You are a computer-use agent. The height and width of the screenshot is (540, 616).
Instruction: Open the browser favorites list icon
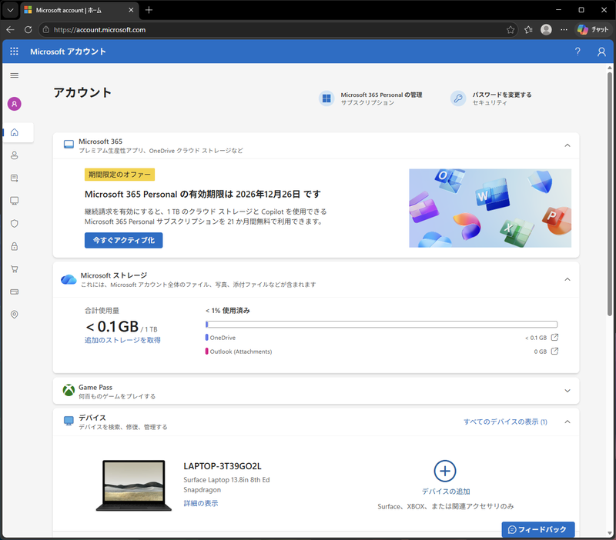(x=528, y=30)
